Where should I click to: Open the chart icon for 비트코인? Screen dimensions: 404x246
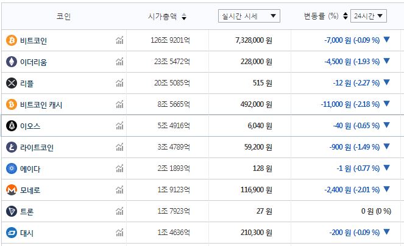coord(119,41)
